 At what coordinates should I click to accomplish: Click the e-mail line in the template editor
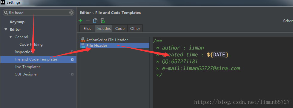point(198,68)
